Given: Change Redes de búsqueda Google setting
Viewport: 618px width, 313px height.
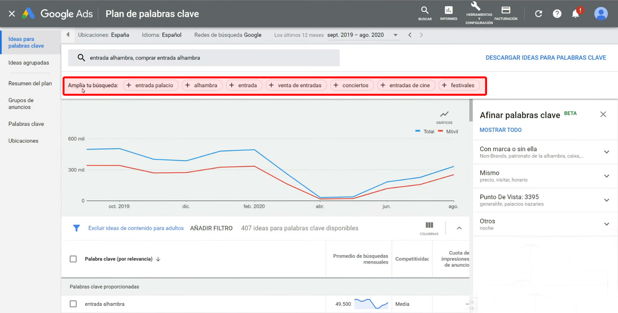Looking at the screenshot, I should (x=228, y=35).
